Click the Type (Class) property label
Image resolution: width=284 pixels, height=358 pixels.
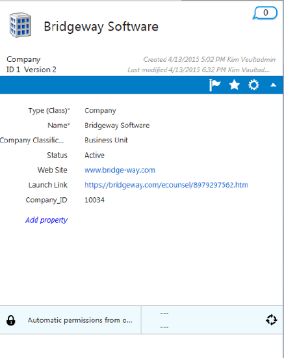(x=49, y=111)
